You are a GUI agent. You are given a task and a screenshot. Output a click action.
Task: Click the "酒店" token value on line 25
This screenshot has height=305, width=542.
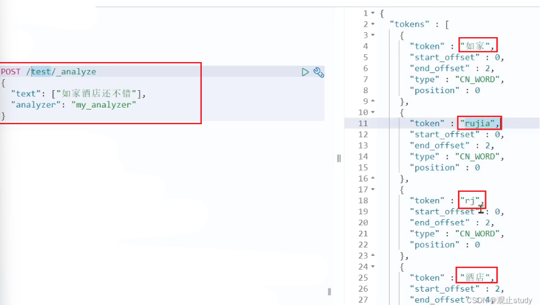[474, 278]
